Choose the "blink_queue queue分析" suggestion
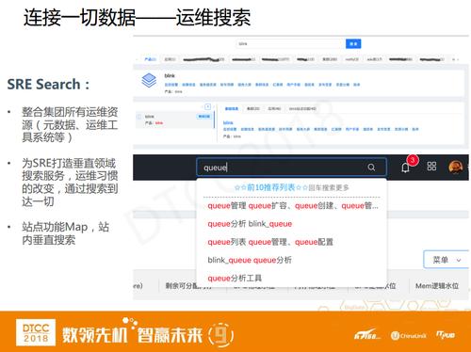 pos(250,260)
